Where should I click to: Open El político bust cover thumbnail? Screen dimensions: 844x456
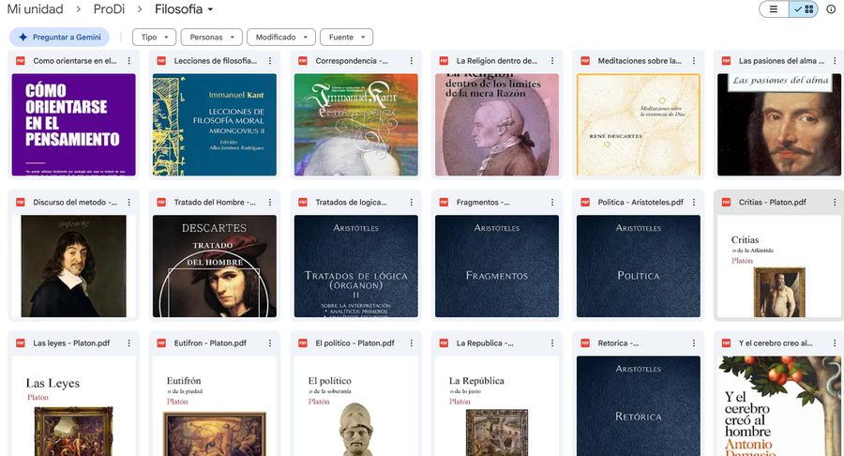click(x=355, y=406)
